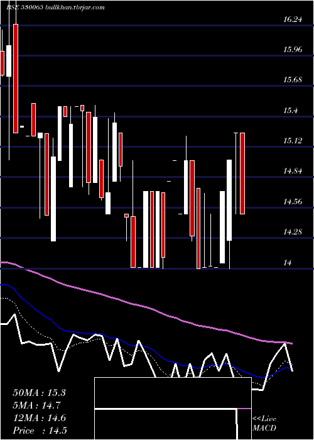The width and height of the screenshot is (314, 440).
Task: Click the pink 50MA line's right end
Action: [291, 343]
